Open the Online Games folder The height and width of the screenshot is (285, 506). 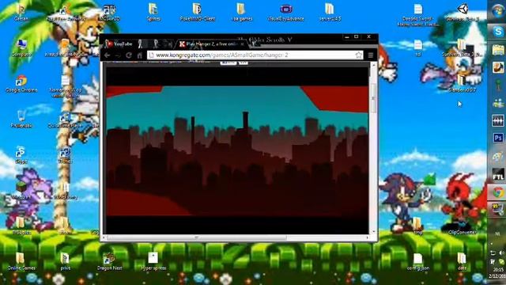click(x=21, y=262)
